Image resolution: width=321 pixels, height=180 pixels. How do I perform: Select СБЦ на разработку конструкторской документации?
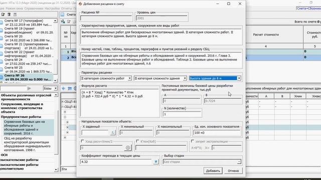click(27, 144)
